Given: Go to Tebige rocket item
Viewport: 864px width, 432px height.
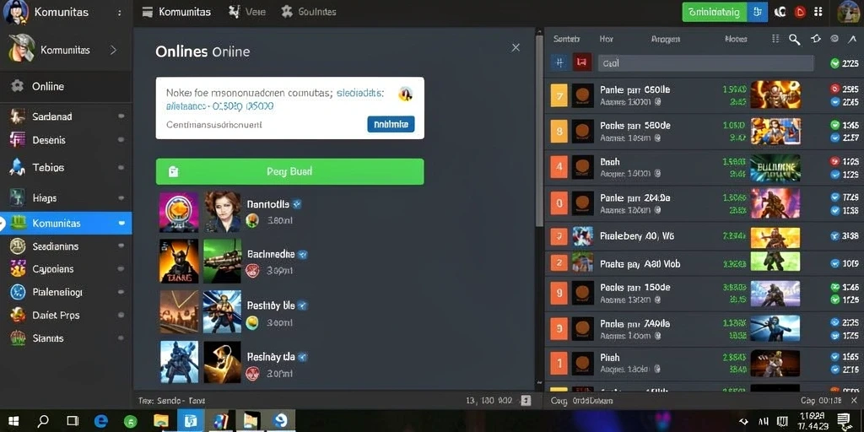Looking at the screenshot, I should (x=66, y=167).
